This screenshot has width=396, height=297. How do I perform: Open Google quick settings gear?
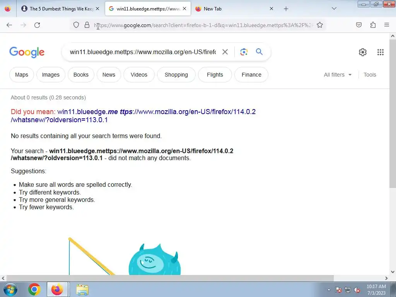(363, 52)
